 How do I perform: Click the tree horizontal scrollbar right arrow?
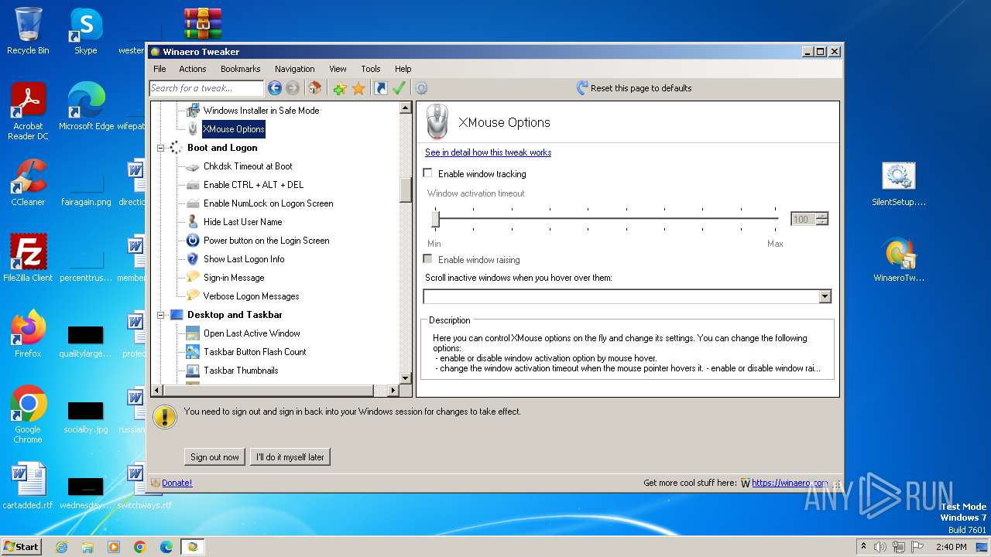(x=393, y=390)
